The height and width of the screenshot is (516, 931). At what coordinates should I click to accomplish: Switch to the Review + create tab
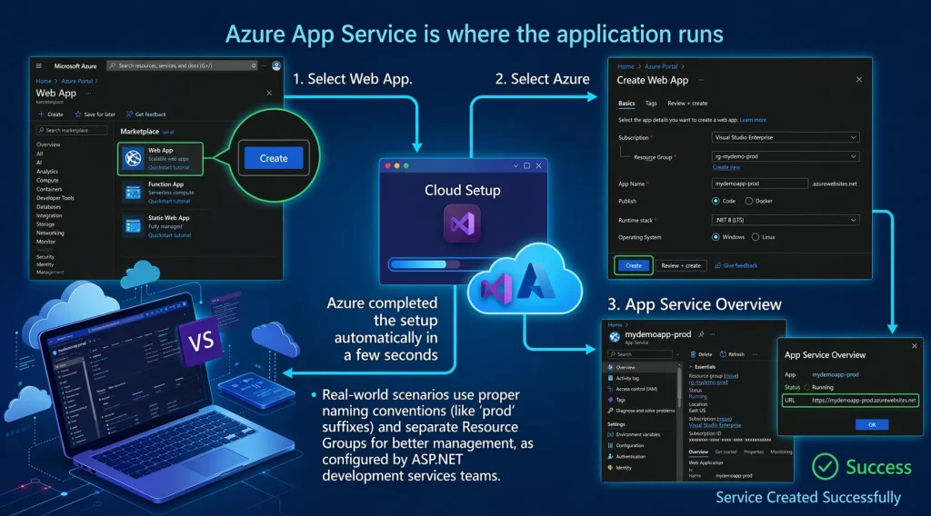[x=687, y=104]
